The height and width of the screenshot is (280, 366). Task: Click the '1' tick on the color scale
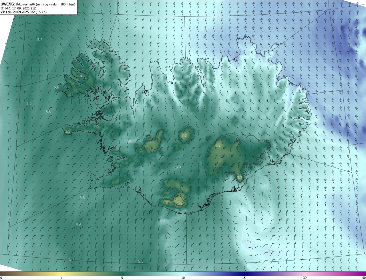[61, 278]
